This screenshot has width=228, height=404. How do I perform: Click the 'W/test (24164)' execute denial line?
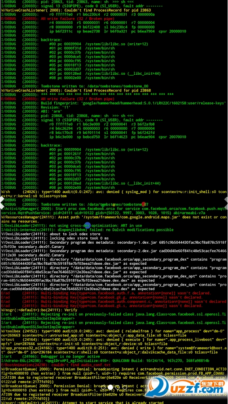click(114, 342)
